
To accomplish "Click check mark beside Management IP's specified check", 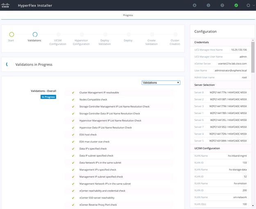I will [73, 170].
